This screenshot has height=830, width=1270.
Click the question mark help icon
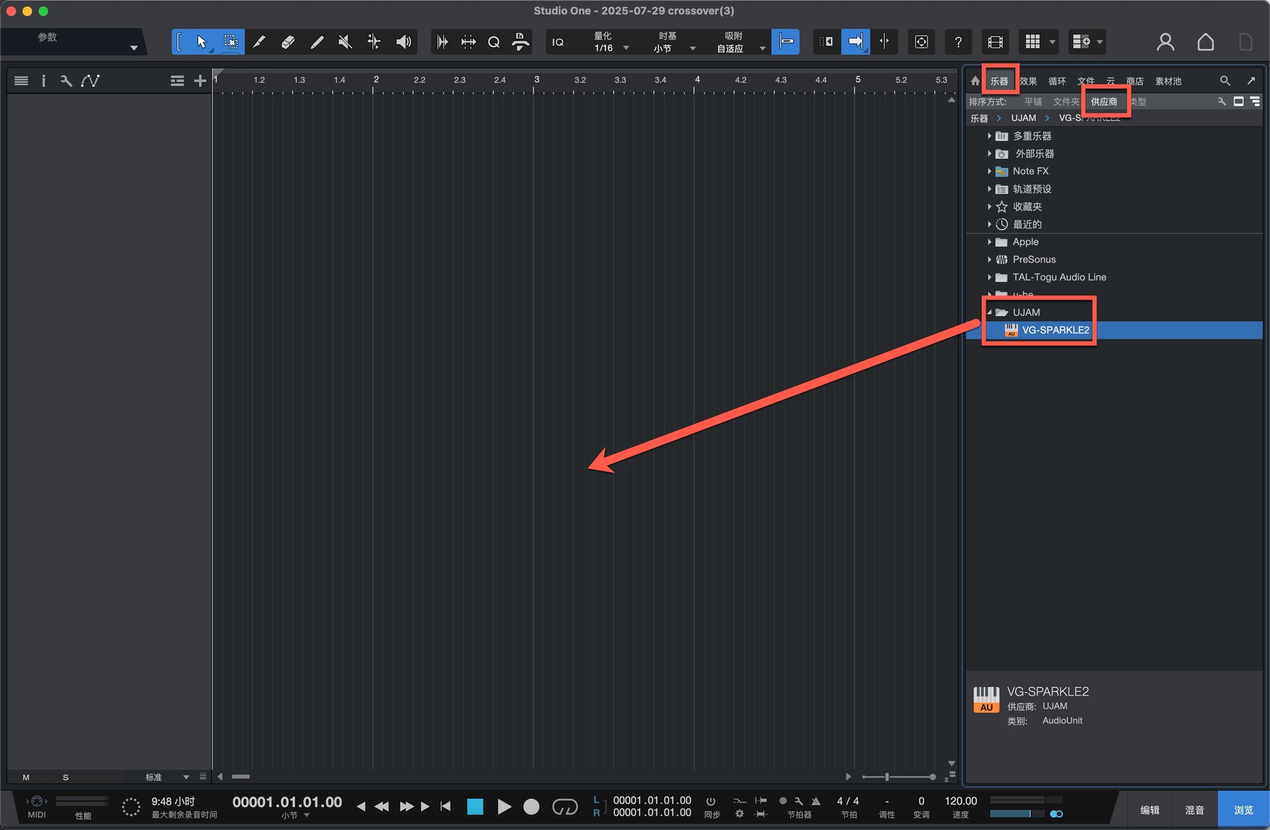958,42
